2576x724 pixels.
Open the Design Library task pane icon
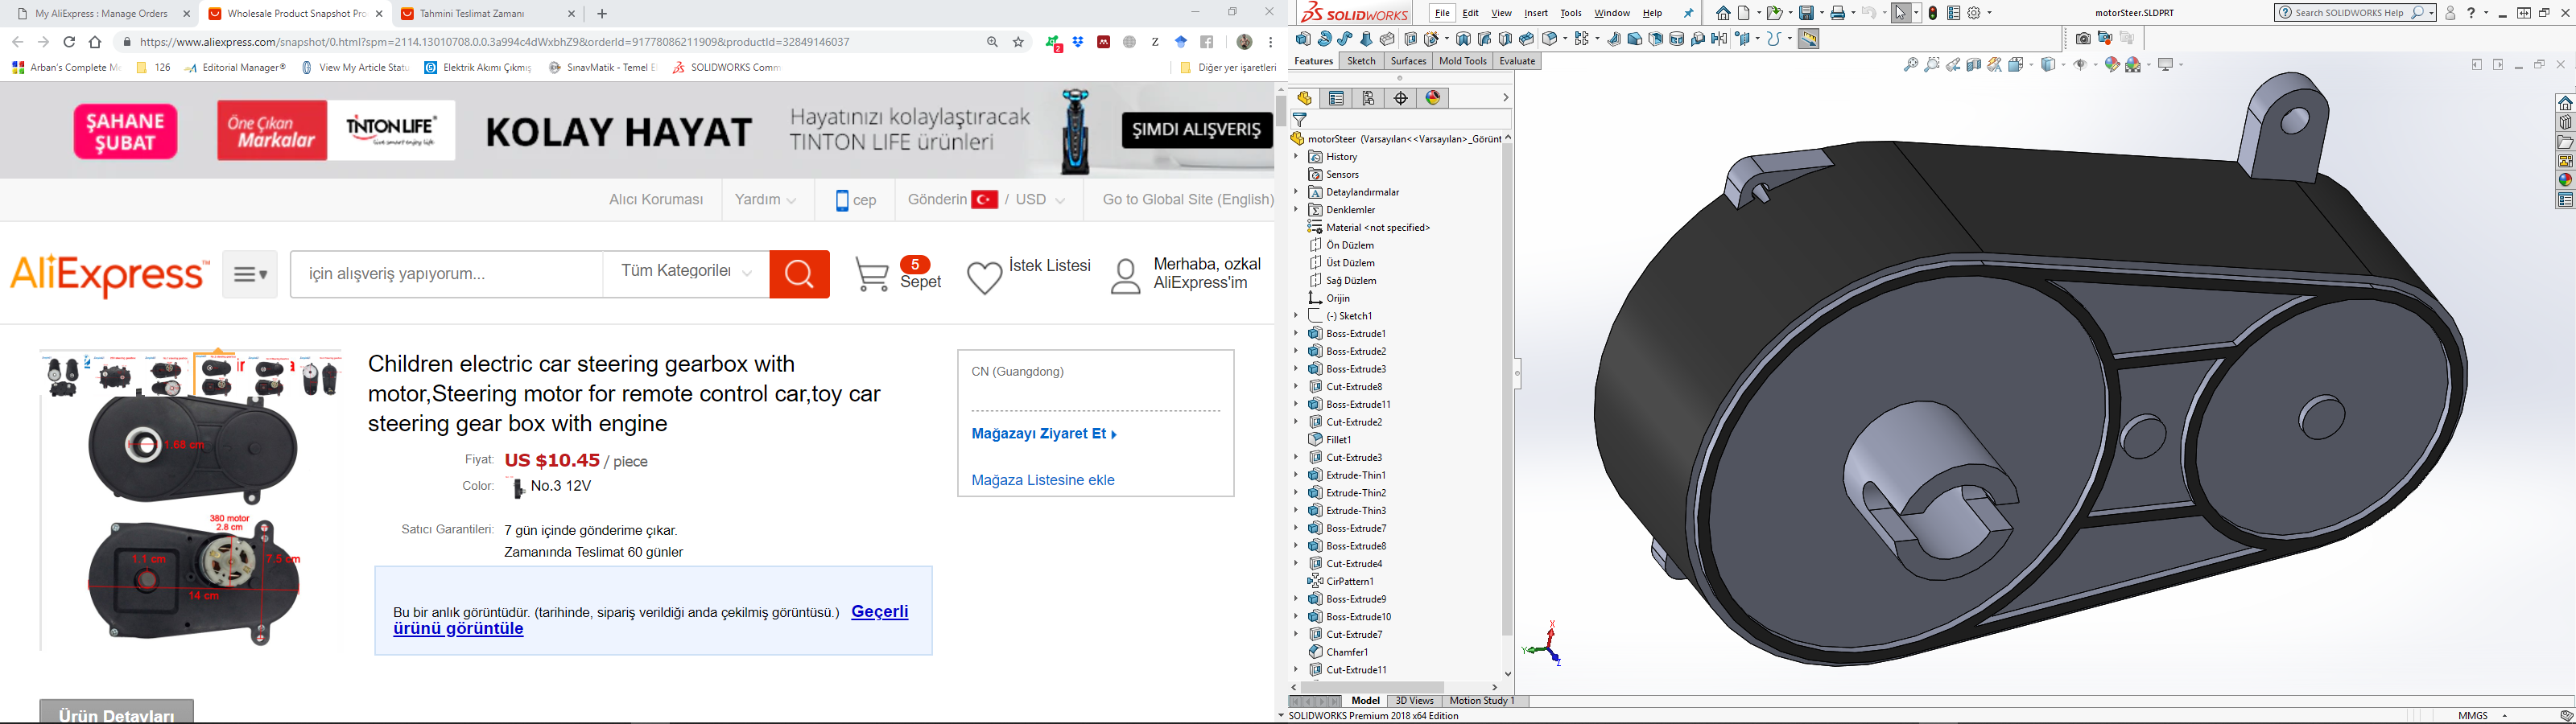(x=2565, y=122)
